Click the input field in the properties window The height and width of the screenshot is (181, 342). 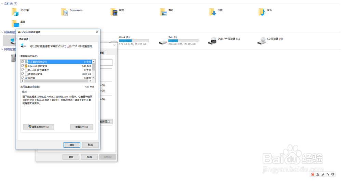coord(106,62)
